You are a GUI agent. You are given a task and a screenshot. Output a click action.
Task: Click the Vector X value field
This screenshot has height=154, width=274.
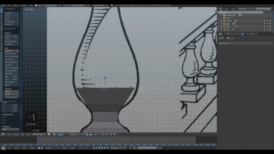10,105
